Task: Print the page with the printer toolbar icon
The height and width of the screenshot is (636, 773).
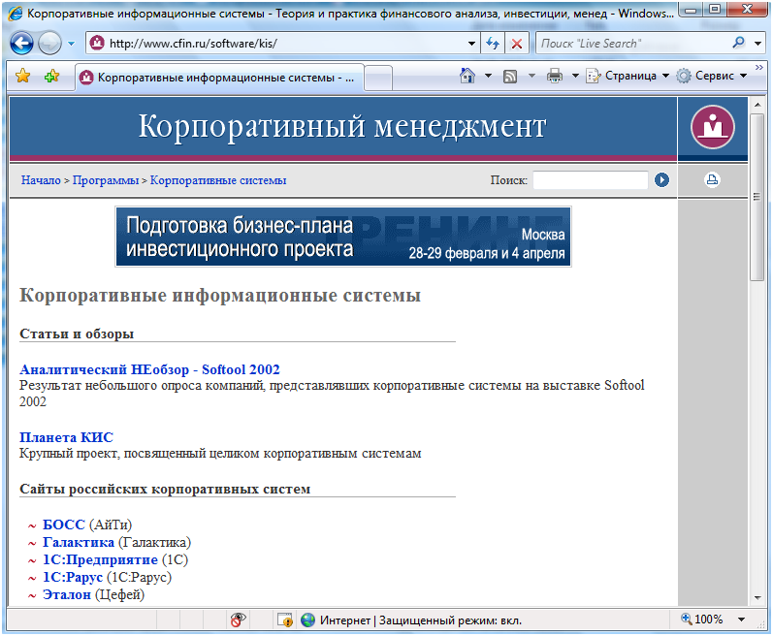Action: (x=555, y=76)
